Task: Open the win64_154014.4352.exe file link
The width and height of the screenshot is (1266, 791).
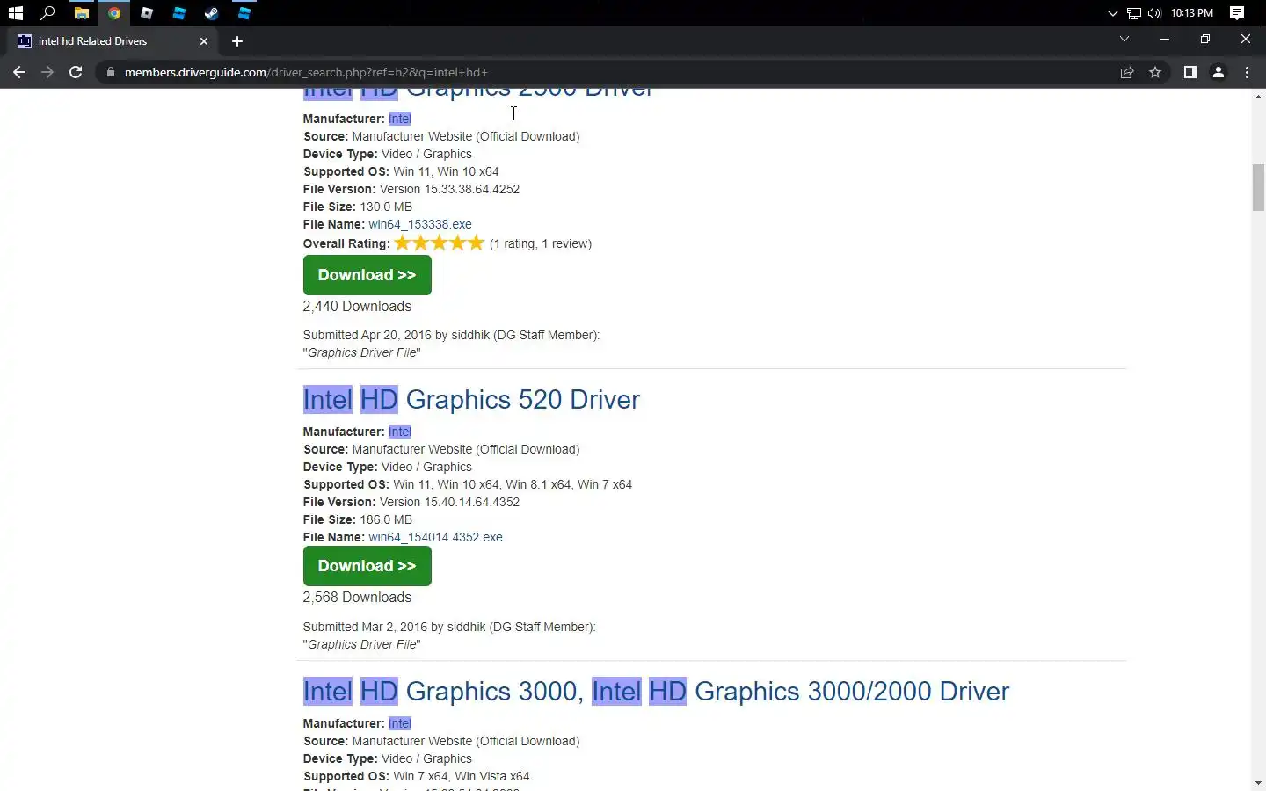Action: tap(435, 537)
